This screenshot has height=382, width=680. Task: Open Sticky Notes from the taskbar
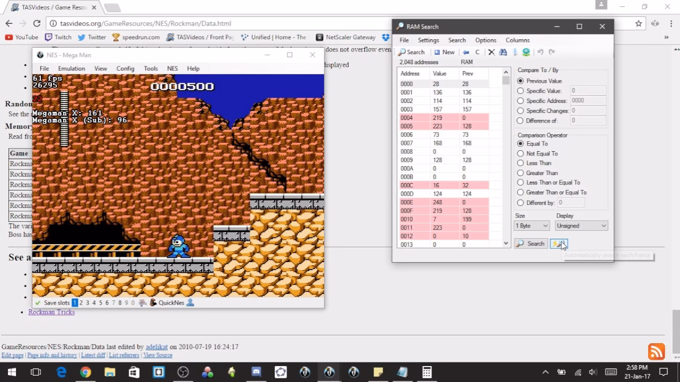pos(378,372)
